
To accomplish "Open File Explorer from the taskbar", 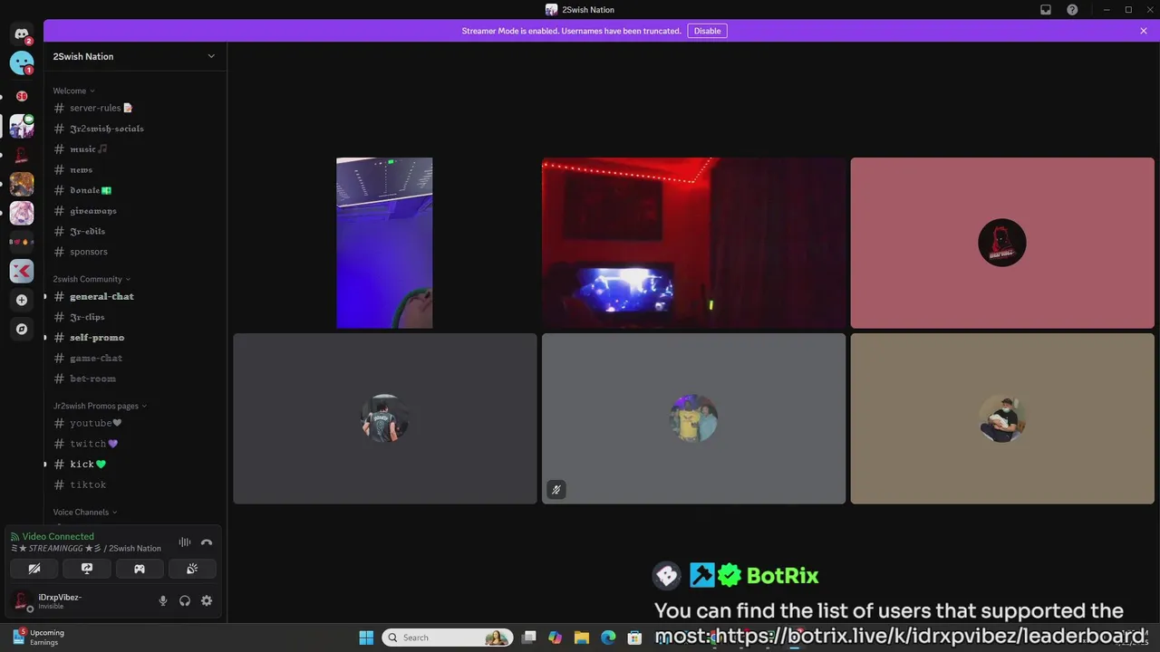I will click(x=582, y=638).
